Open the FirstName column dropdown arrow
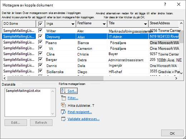 pyautogui.click(x=104, y=24)
